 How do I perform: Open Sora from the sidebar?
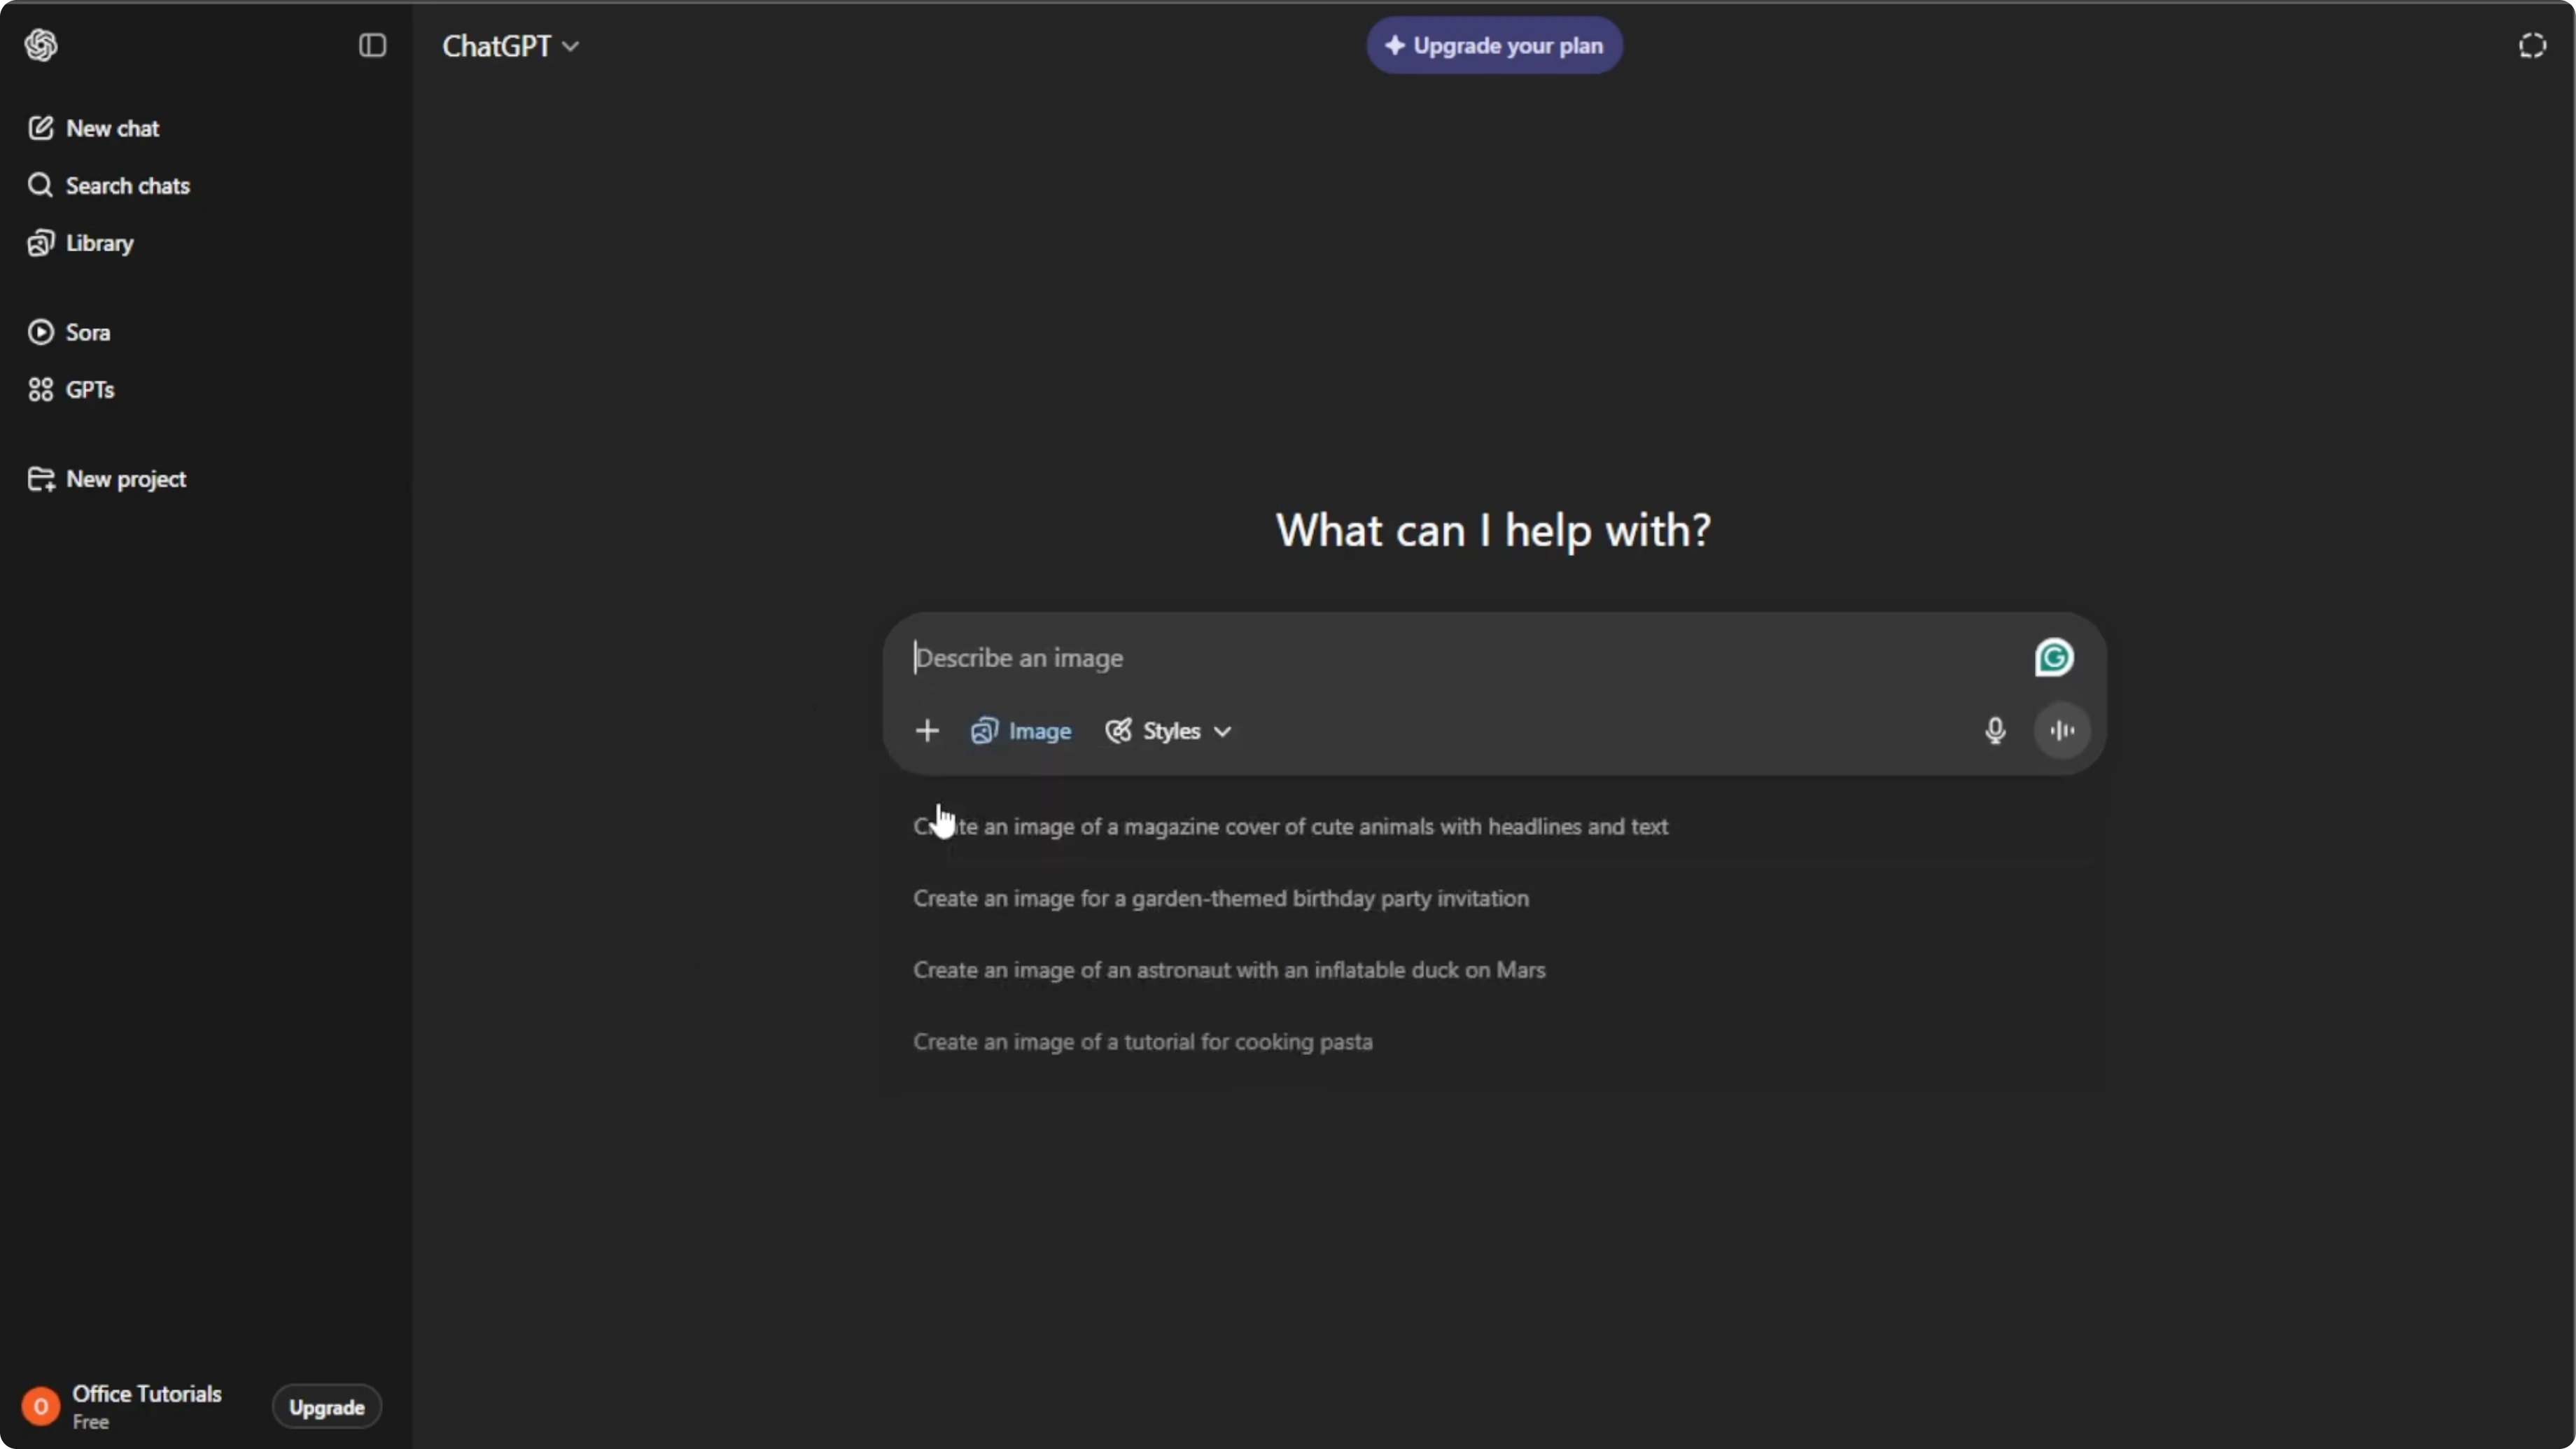pyautogui.click(x=69, y=332)
